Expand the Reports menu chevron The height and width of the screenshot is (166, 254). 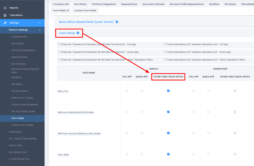click(40, 8)
